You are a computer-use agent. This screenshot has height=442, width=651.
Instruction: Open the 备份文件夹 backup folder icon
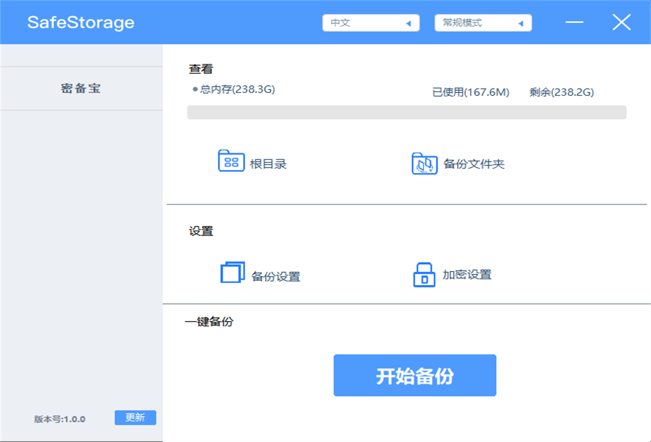click(x=424, y=163)
